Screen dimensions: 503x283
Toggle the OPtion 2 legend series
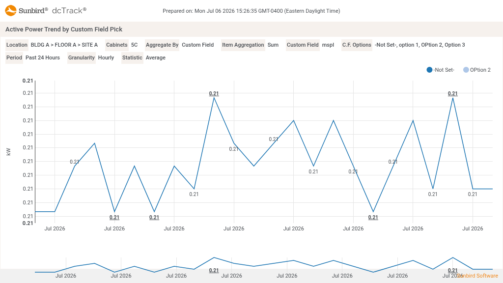[477, 70]
